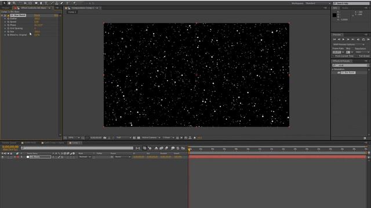Toggle hide shy layers switch
Image resolution: width=371 pixels, height=208 pixels.
click(156, 148)
